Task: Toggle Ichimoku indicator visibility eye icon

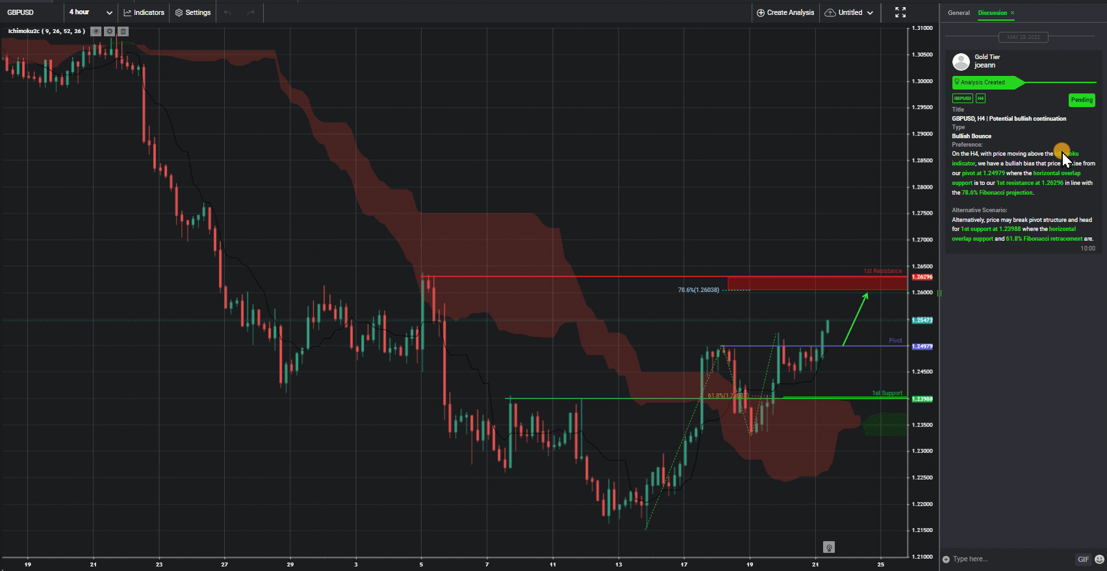Action: (96, 31)
